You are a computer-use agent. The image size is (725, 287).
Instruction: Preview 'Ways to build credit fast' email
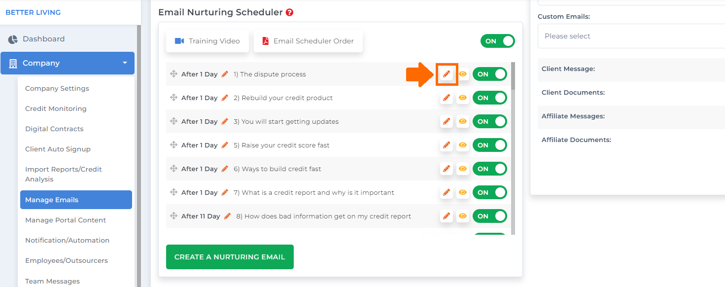tap(462, 169)
